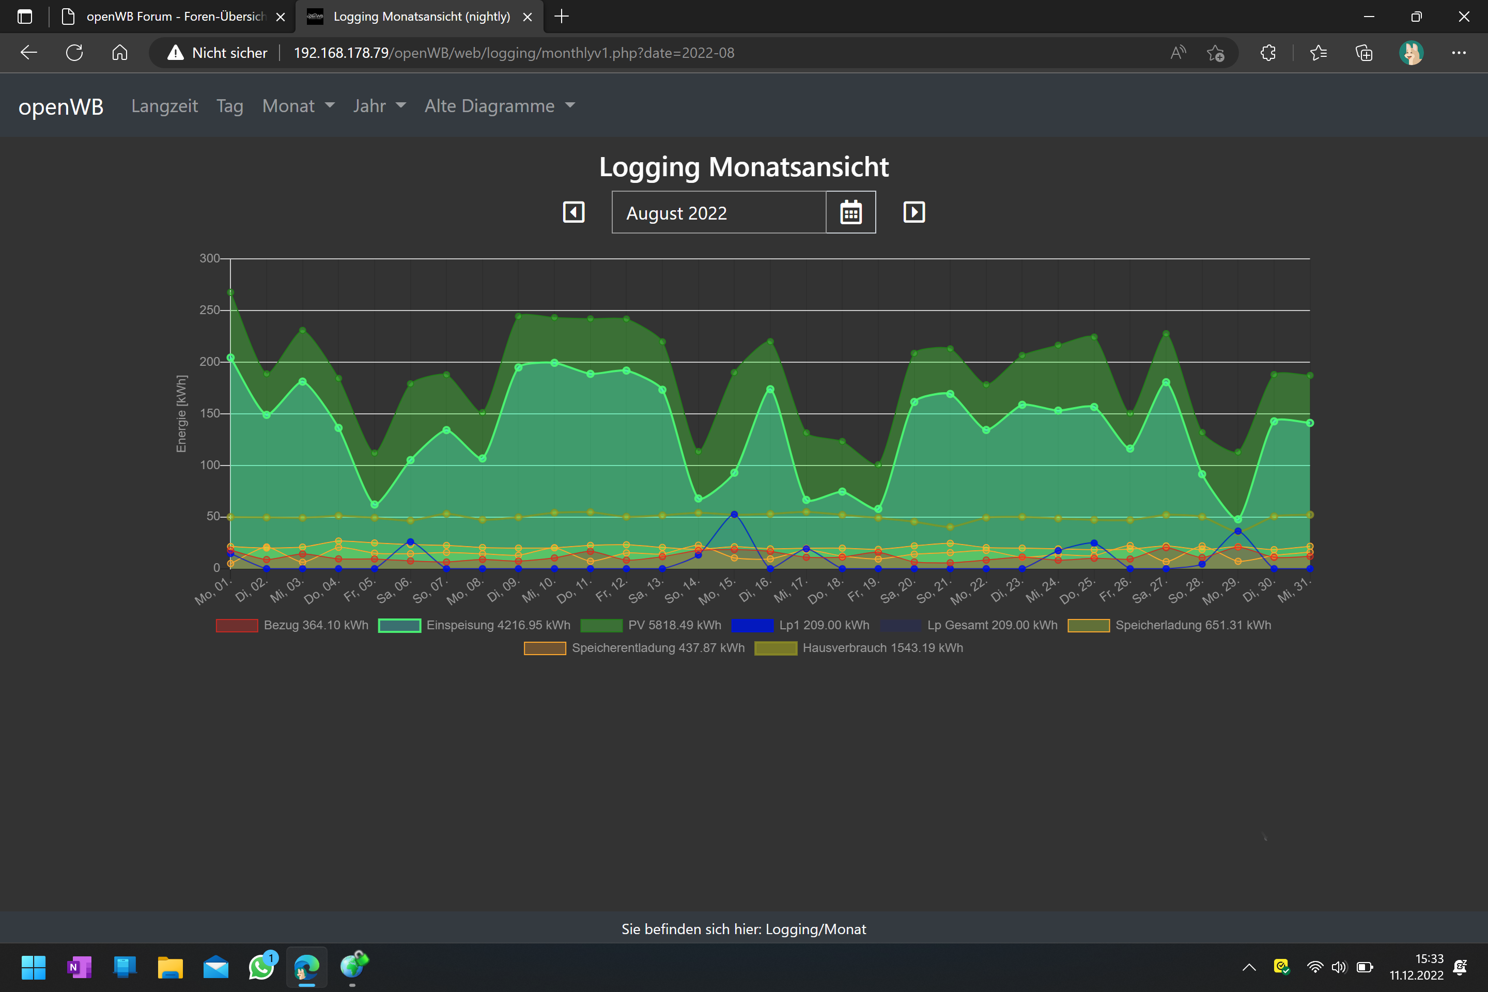Add page to favorites star icon
The image size is (1488, 992).
(1215, 53)
